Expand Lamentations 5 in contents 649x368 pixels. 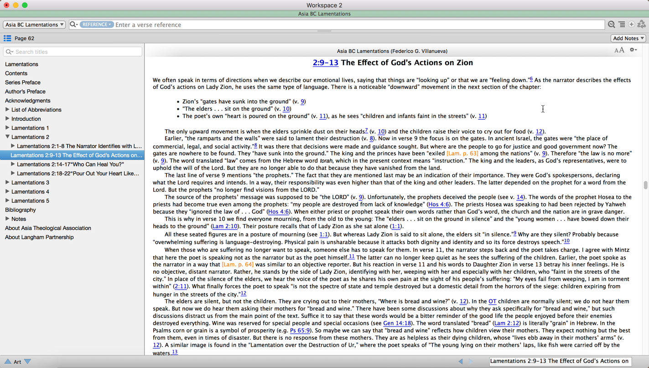click(x=7, y=200)
